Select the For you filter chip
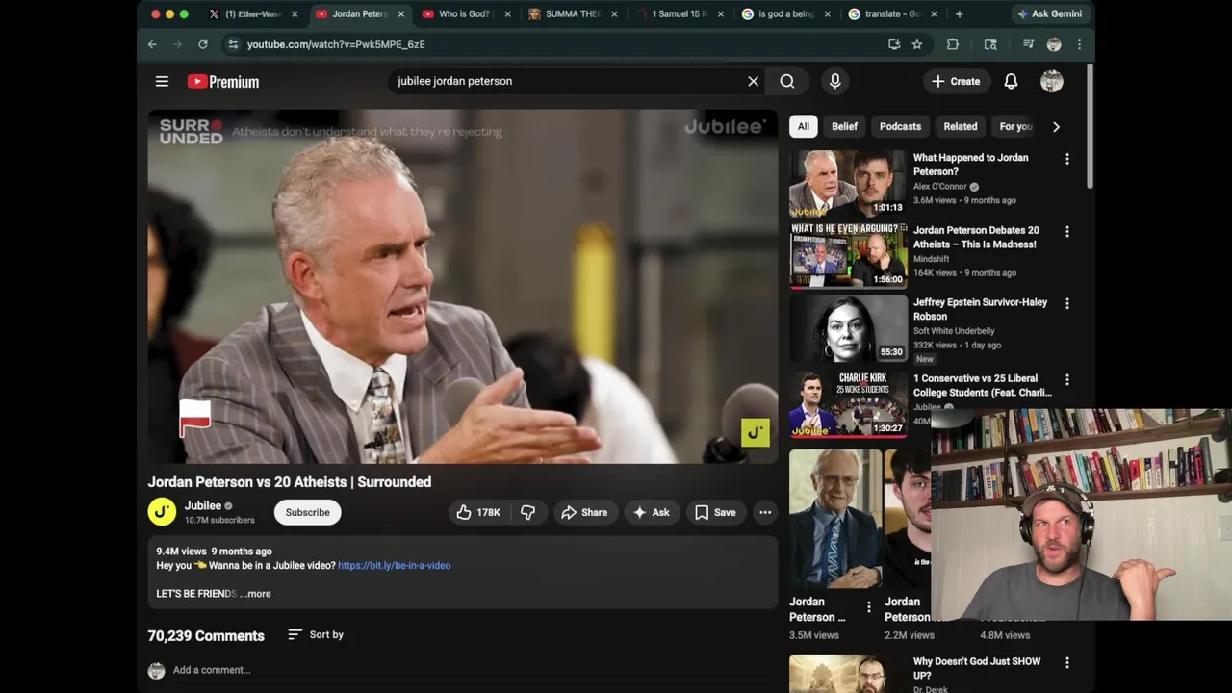This screenshot has width=1232, height=693. (x=1015, y=126)
